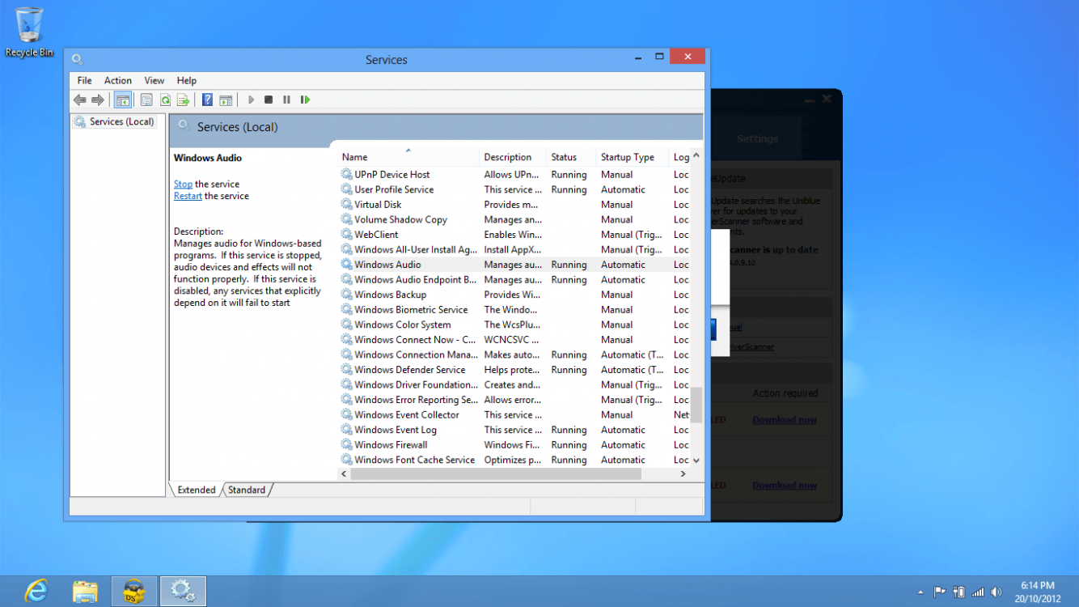
Task: Open the Action menu
Action: coord(118,80)
